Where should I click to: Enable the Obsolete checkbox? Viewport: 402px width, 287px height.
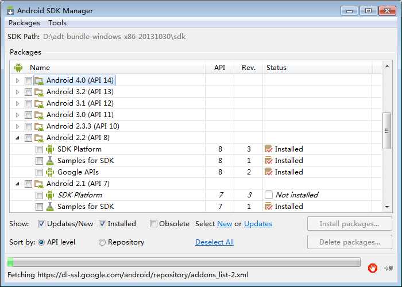(x=153, y=224)
